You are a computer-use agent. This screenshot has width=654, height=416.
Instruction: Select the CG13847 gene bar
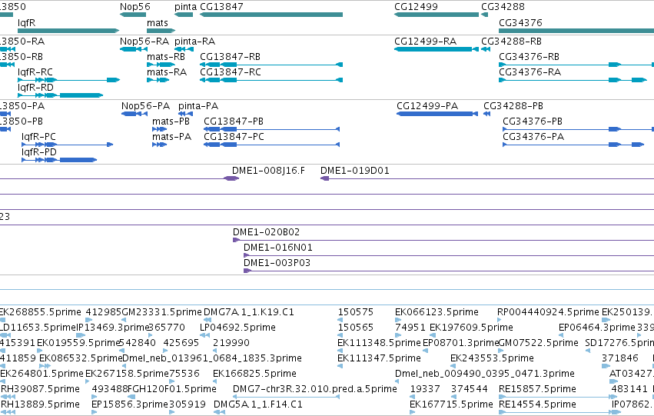tap(271, 15)
